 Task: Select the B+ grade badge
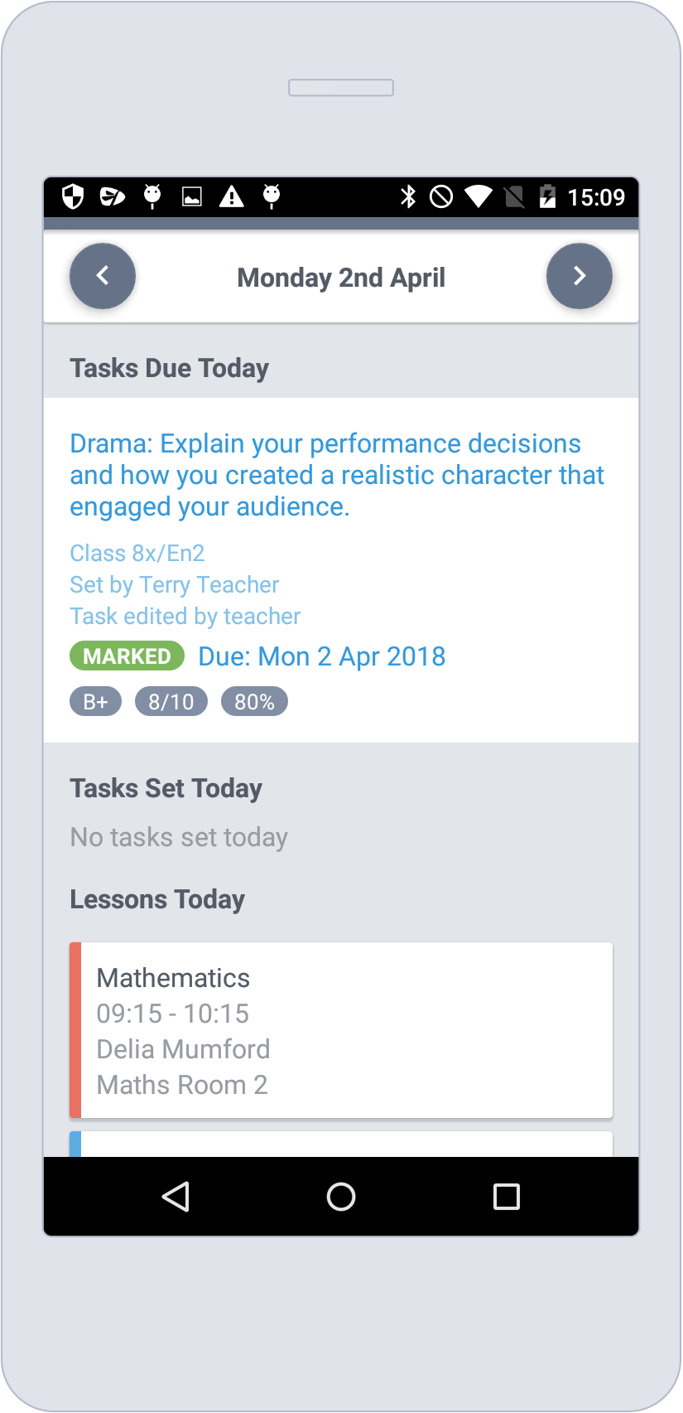pos(95,700)
